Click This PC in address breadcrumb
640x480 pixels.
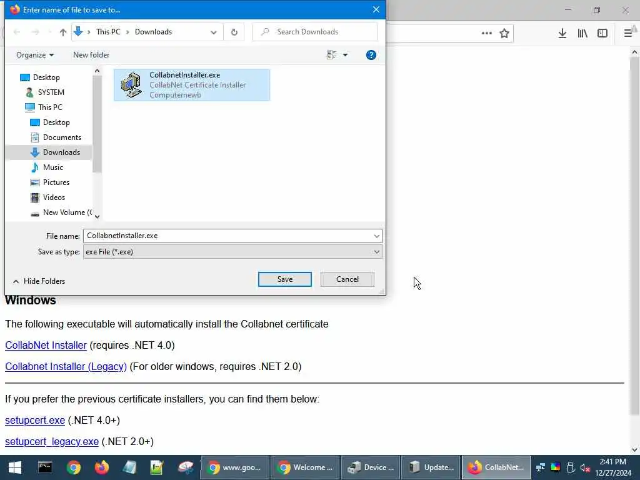(x=108, y=32)
